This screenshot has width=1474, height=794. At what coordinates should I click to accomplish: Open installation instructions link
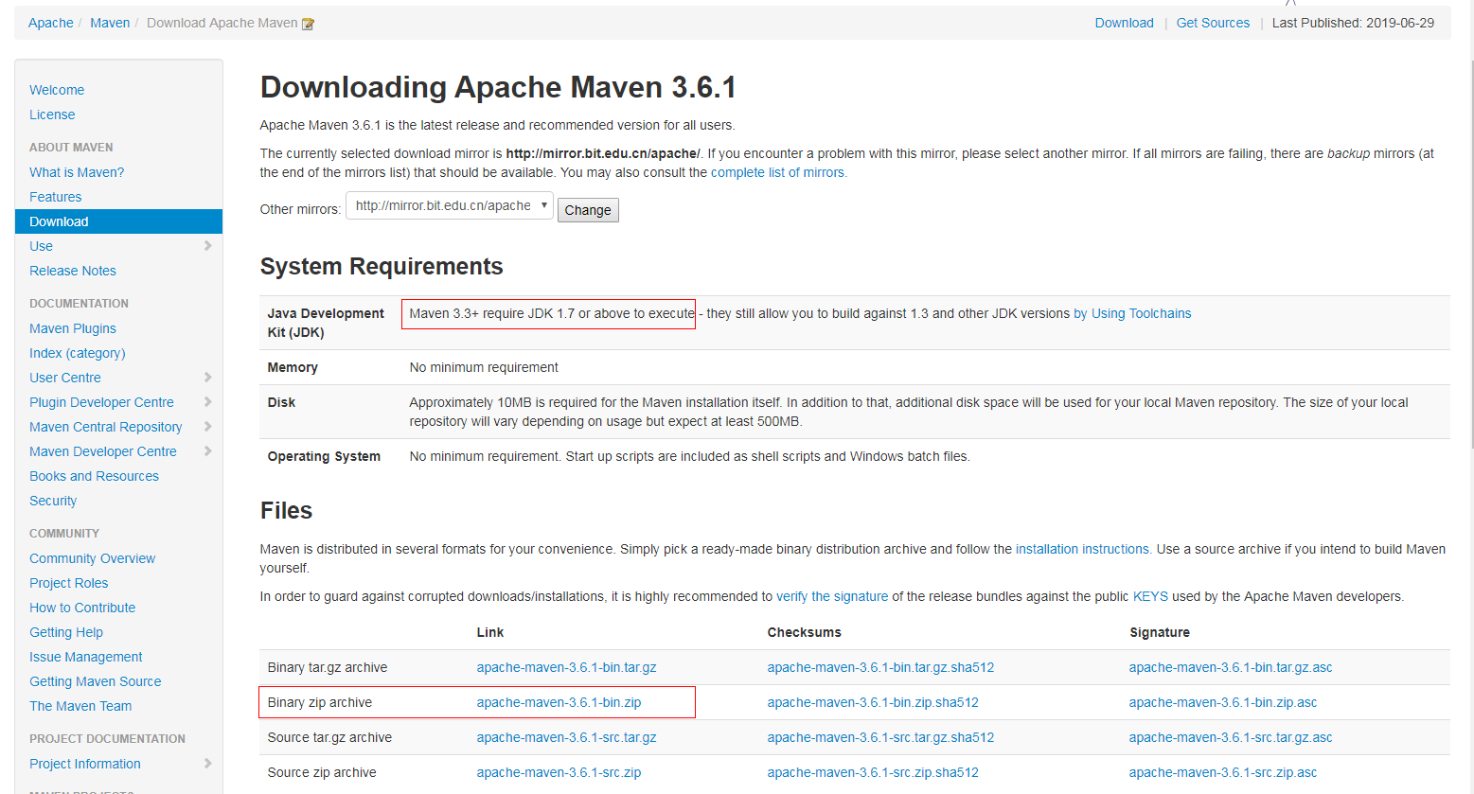point(1083,549)
